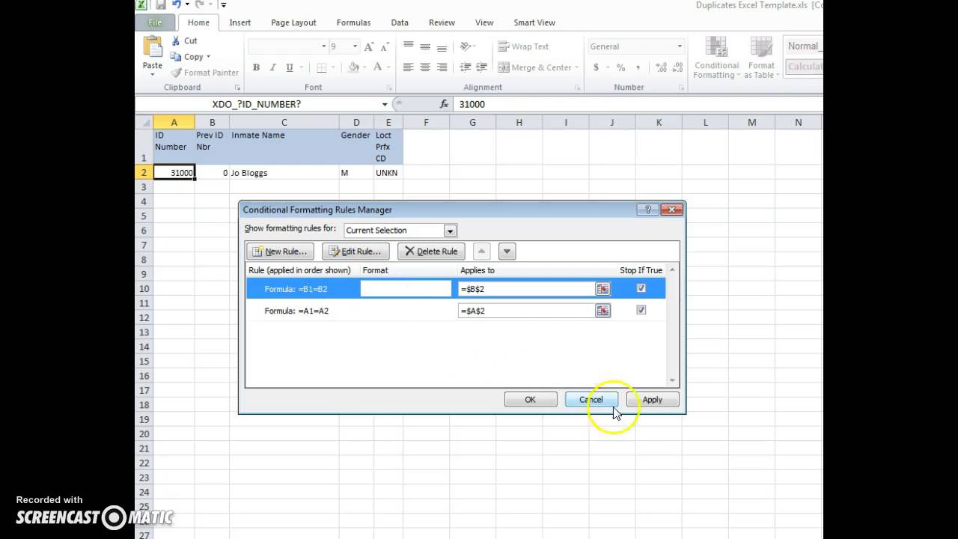Viewport: 958px width, 539px height.
Task: Click range selector icon for =$B$2
Action: pos(602,289)
